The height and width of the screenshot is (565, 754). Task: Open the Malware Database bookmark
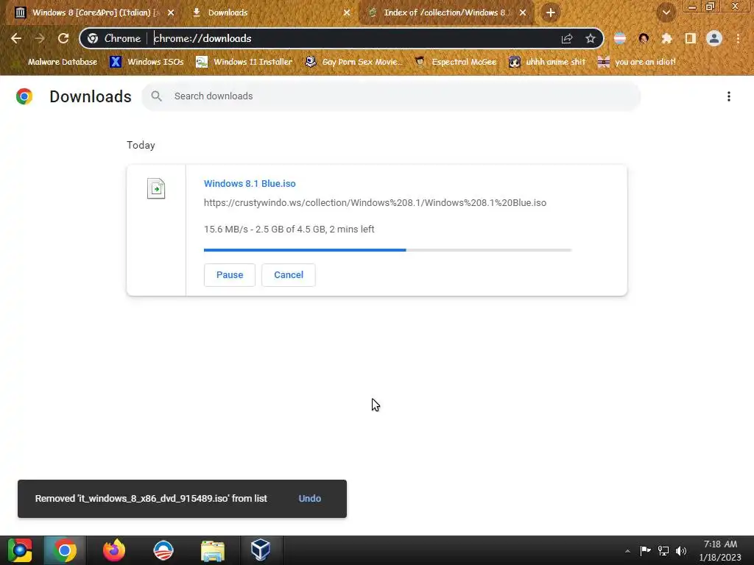(56, 62)
